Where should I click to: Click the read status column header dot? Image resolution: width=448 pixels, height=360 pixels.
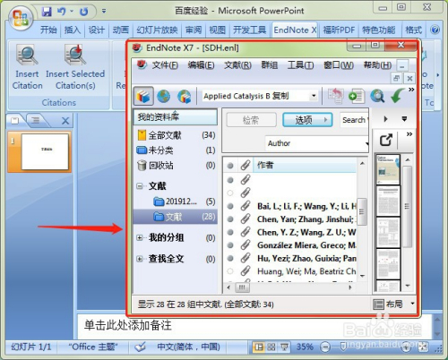[230, 166]
